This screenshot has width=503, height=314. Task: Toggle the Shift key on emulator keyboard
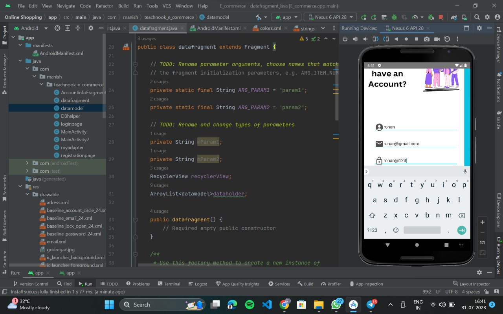point(372,215)
